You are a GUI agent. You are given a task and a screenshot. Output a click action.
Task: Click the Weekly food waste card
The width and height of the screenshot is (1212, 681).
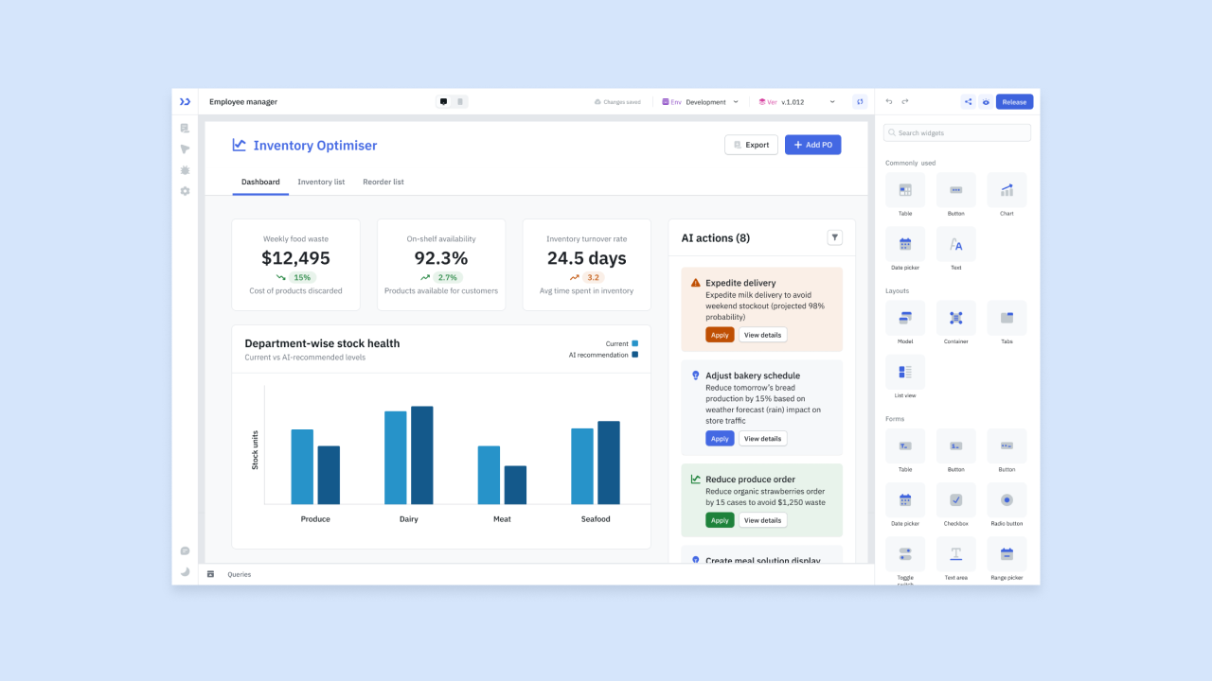pyautogui.click(x=296, y=265)
